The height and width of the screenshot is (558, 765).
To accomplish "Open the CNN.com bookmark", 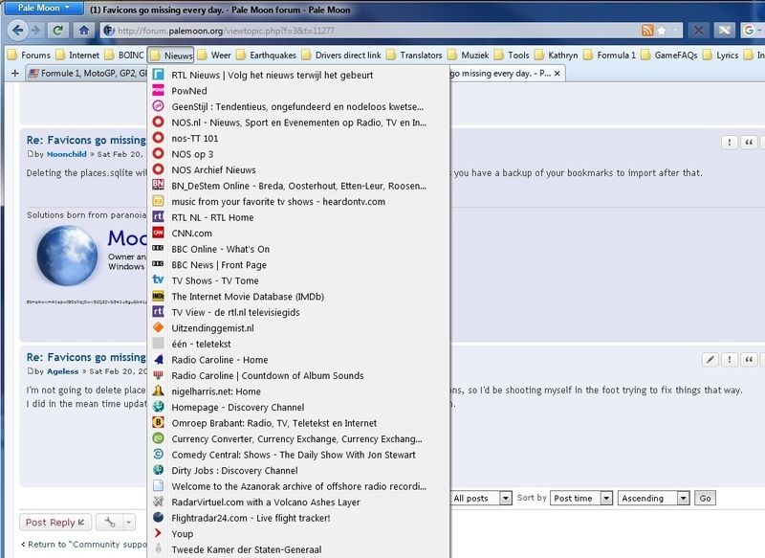I will pos(298,234).
